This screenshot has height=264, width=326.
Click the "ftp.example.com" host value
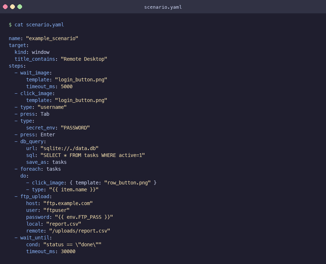click(68, 203)
